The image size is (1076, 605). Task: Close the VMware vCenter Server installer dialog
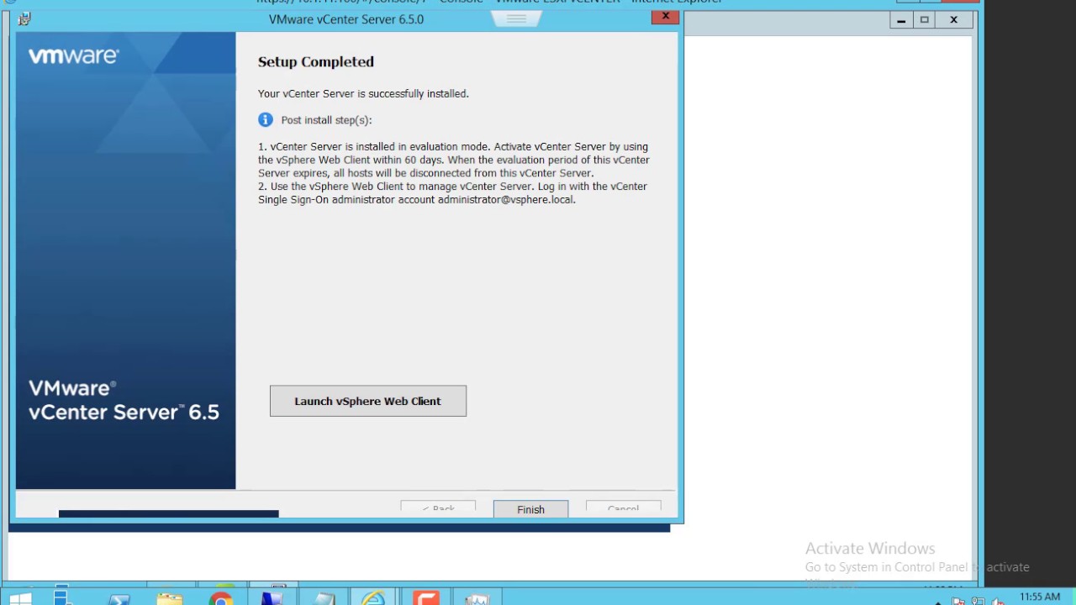(665, 17)
